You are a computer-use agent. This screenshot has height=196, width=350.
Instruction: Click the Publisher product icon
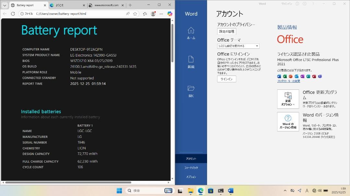click(x=308, y=77)
